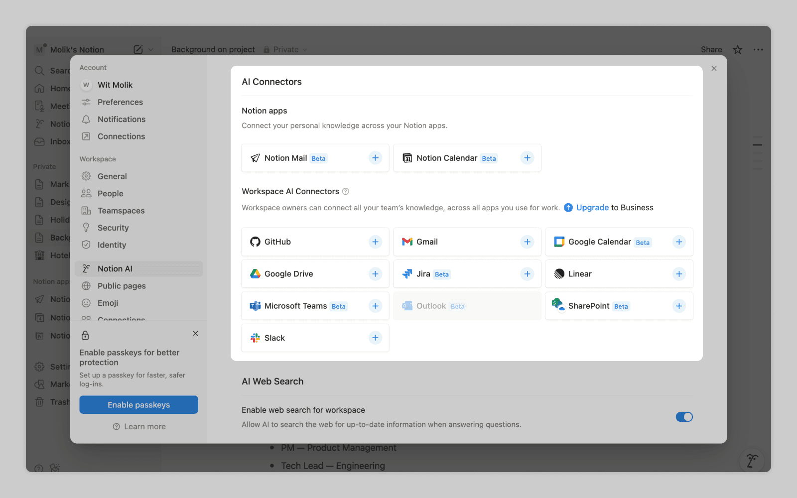Click the Outlook Beta connector card
Viewport: 797px width, 498px height.
pos(467,306)
